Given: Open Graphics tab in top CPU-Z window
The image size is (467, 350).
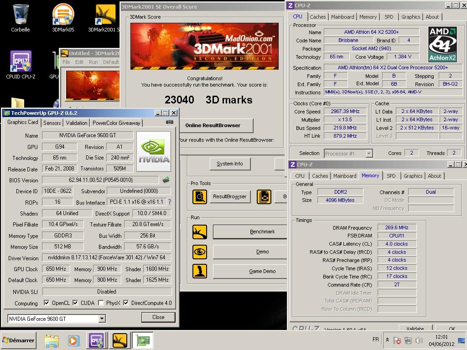Looking at the screenshot, I should click(x=411, y=17).
